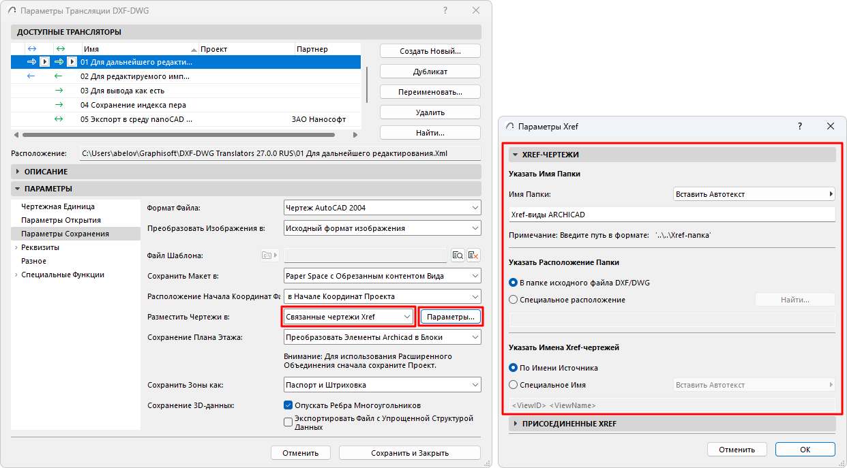
Task: Click the Xref-виды ARCHICAD folder name field
Action: click(x=672, y=214)
